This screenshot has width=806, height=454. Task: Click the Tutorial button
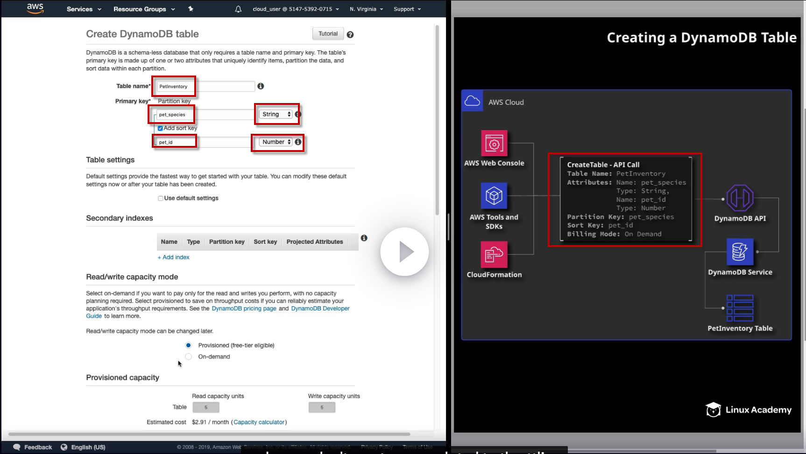pyautogui.click(x=328, y=34)
